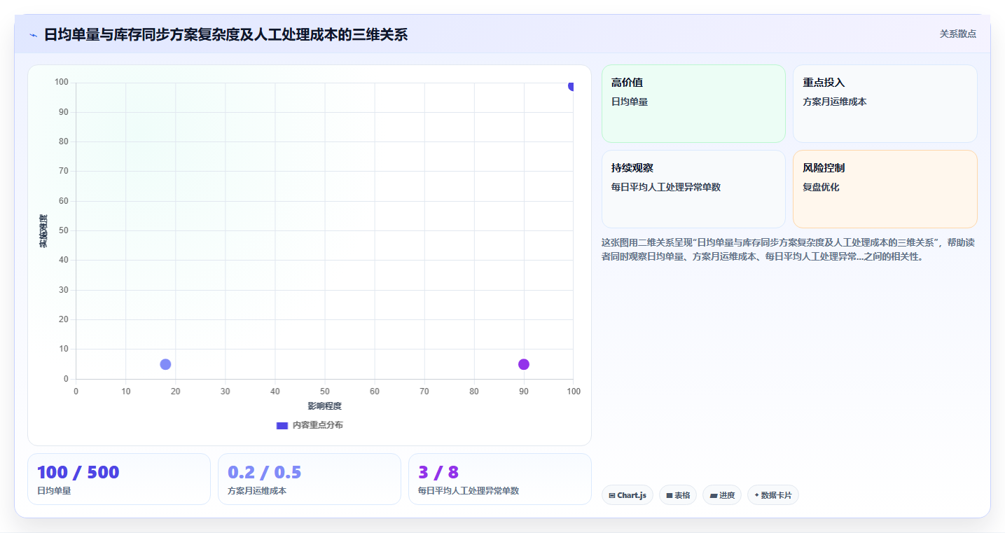Click the 影响程度 x-axis title
1005x533 pixels.
point(325,406)
